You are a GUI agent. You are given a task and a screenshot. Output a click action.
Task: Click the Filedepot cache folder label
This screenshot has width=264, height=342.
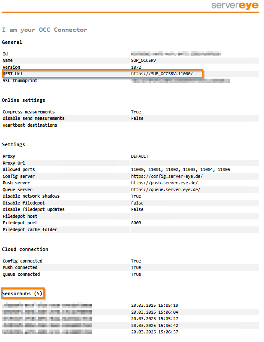click(30, 229)
